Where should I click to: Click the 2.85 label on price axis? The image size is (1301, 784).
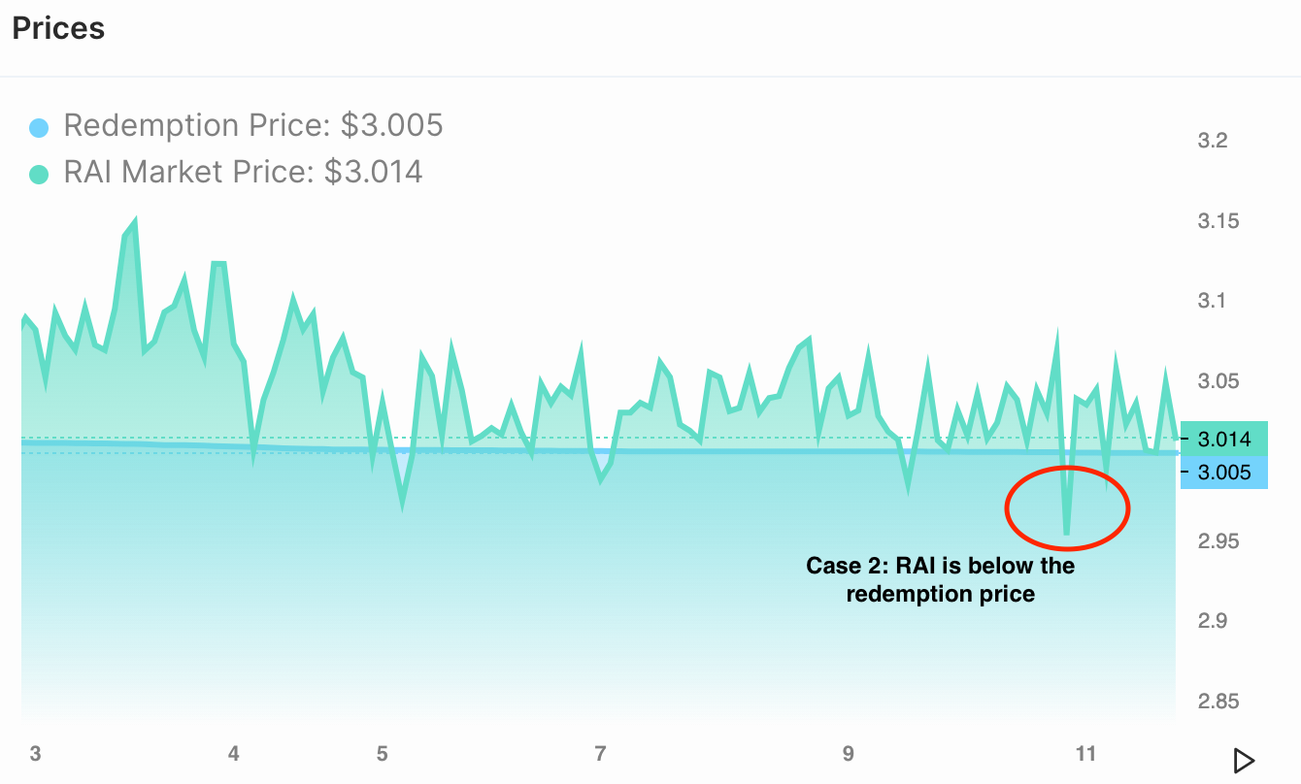click(1218, 701)
